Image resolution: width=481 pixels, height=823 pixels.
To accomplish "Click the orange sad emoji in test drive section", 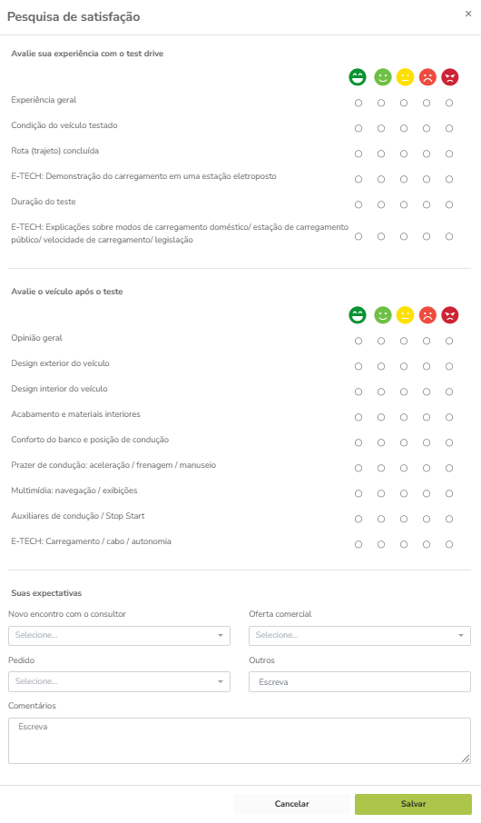I will click(427, 77).
